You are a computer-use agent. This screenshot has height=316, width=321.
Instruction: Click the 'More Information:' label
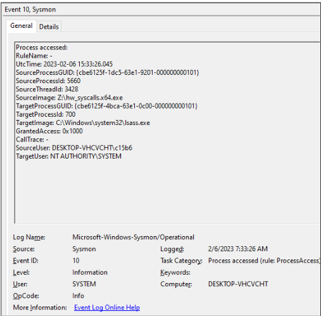click(x=40, y=307)
